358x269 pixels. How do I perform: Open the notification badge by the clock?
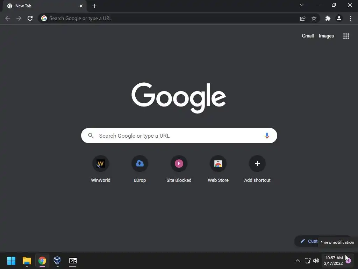pos(348,261)
